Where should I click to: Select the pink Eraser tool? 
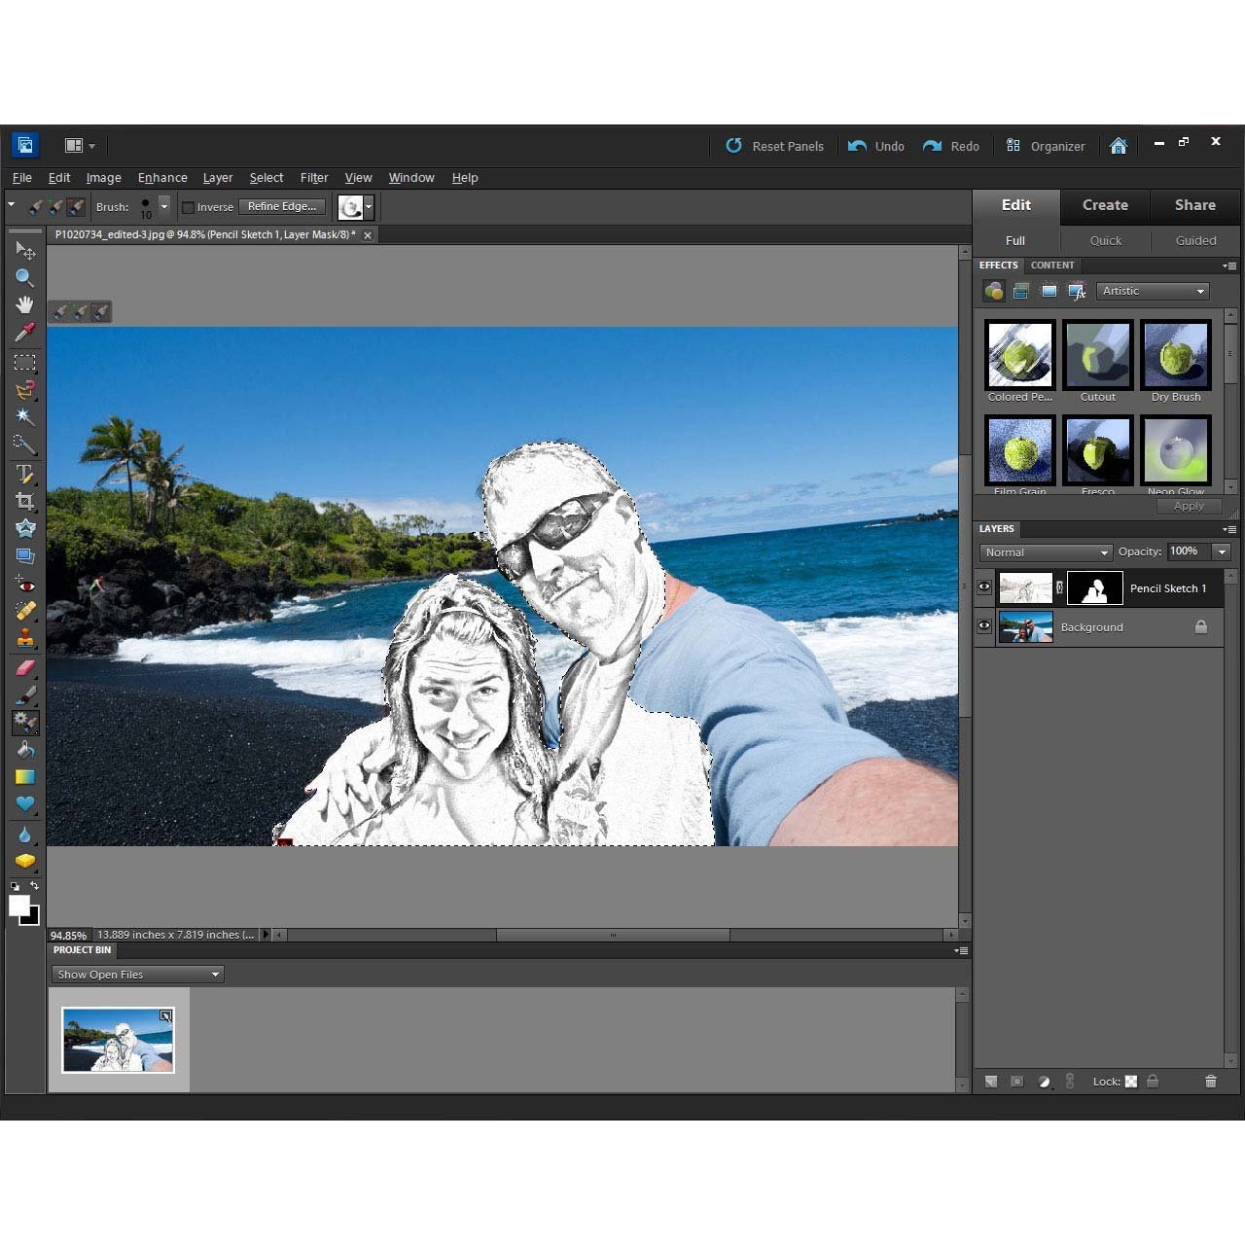(x=25, y=668)
